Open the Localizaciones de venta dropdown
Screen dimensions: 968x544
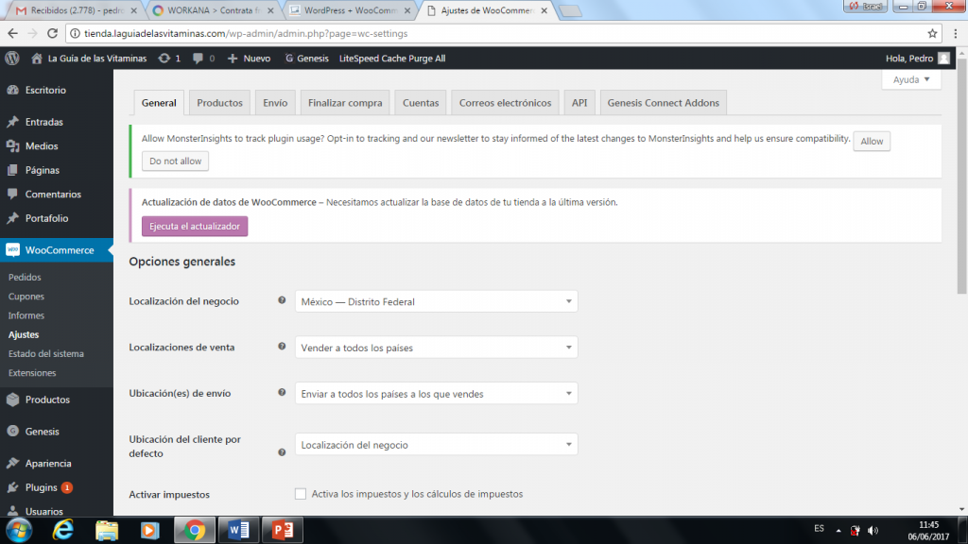tap(437, 348)
